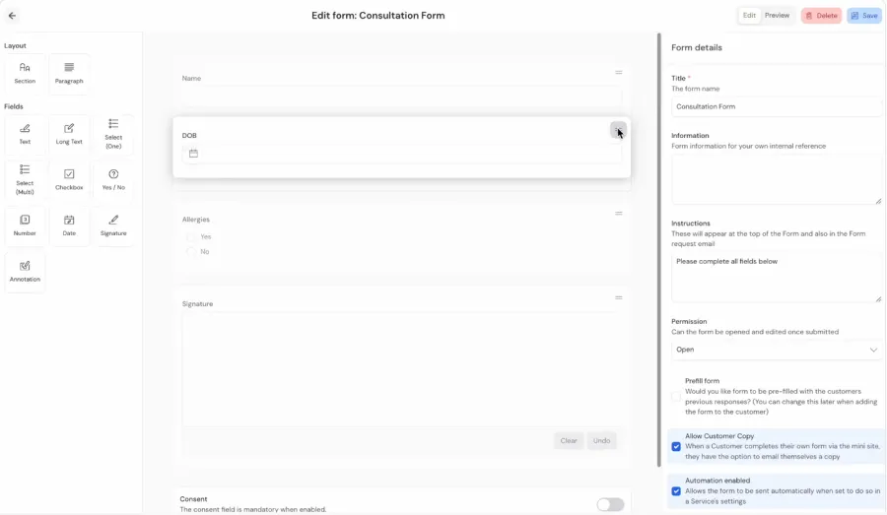The width and height of the screenshot is (887, 515).
Task: Add a Select (Multi) field
Action: click(25, 180)
